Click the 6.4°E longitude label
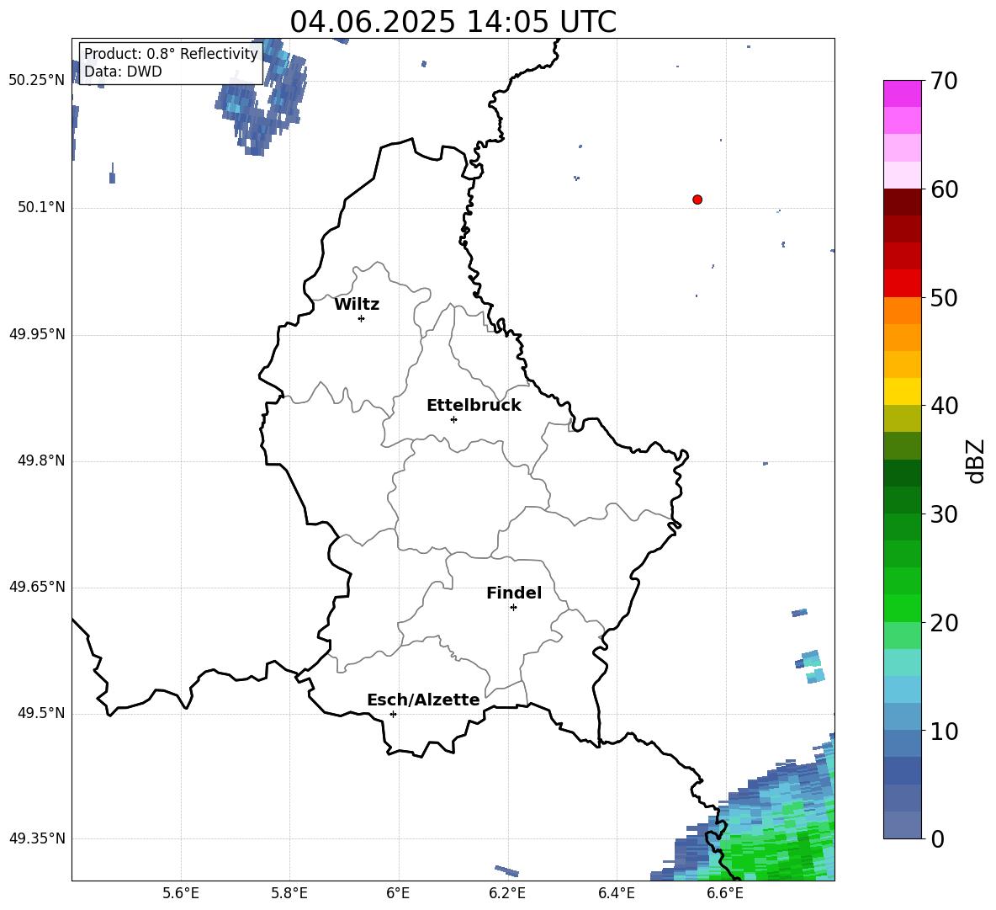Screen dimensions: 996x910 coord(616,893)
